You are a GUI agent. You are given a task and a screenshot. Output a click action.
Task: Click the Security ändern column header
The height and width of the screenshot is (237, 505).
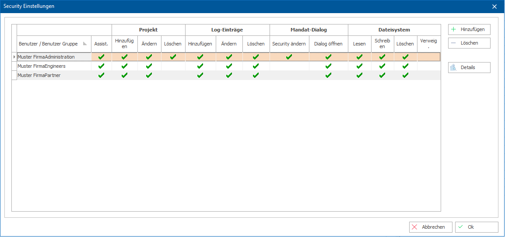tap(289, 44)
